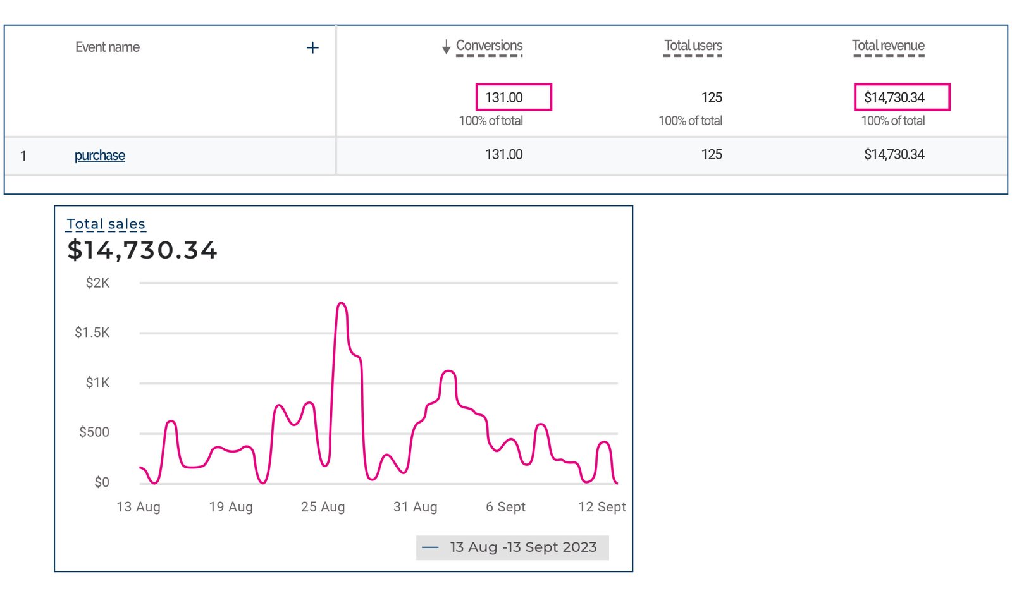Viewport: 1012px width, 598px height.
Task: Open the Total sales link
Action: pyautogui.click(x=106, y=224)
